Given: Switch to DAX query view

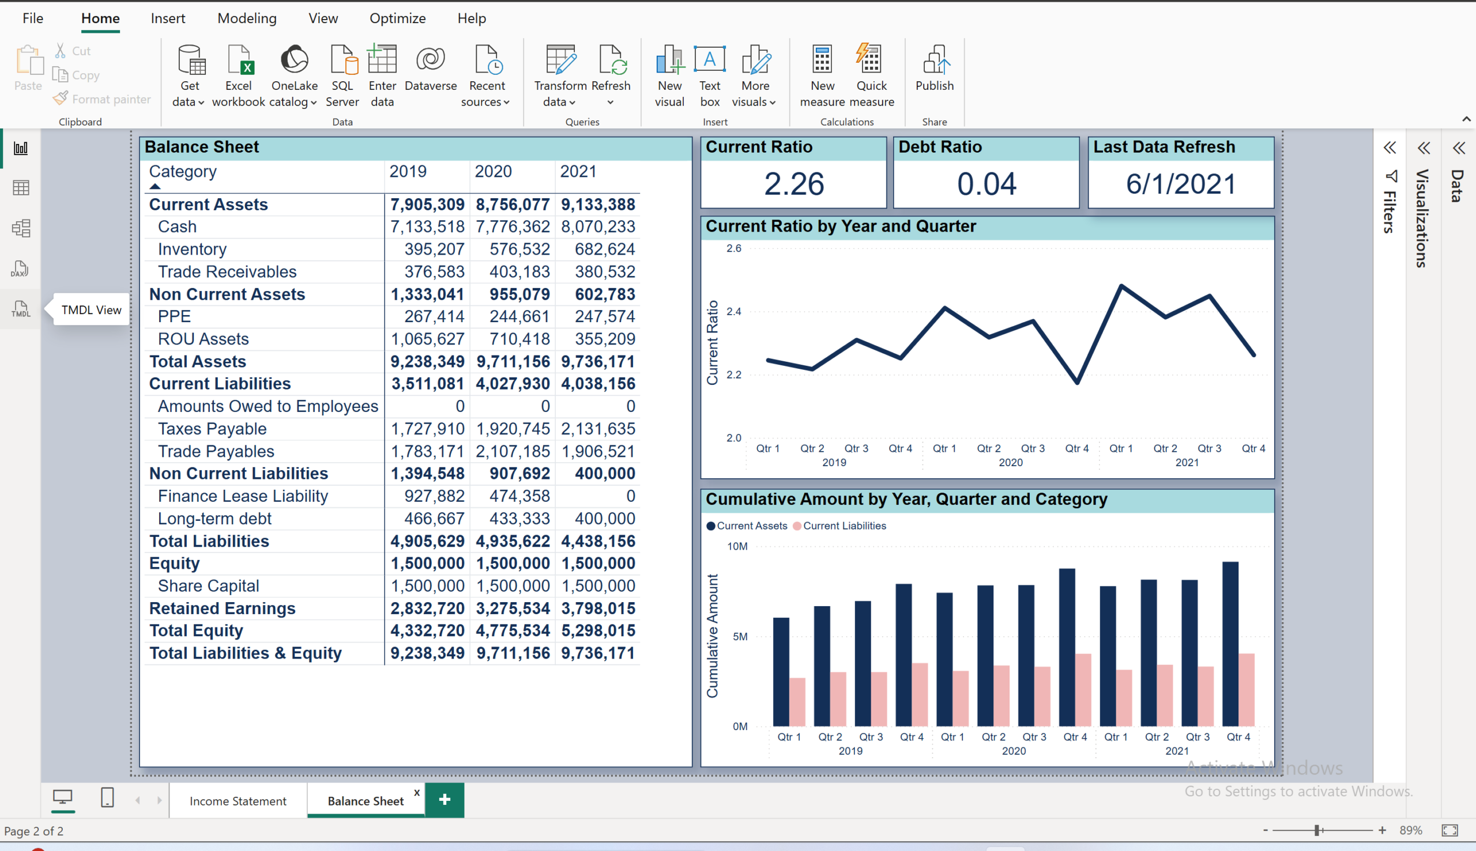Looking at the screenshot, I should pyautogui.click(x=20, y=269).
